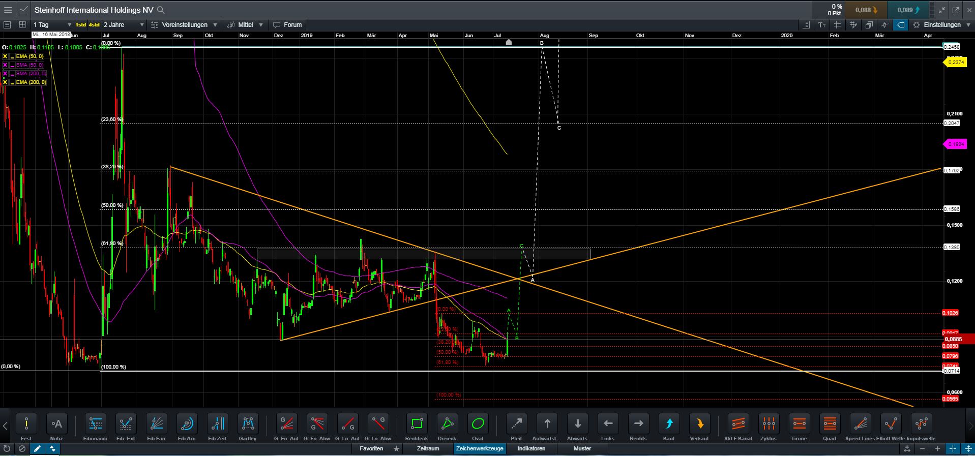Open the 2 Jahre time range dropdown
The height and width of the screenshot is (456, 975).
click(124, 24)
